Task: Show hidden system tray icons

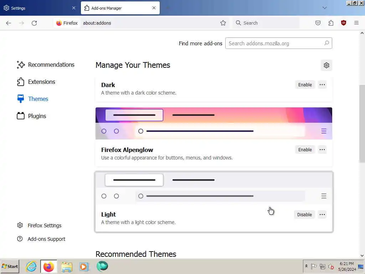Action: click(x=306, y=266)
